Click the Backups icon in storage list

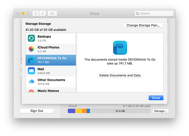coord(31,38)
